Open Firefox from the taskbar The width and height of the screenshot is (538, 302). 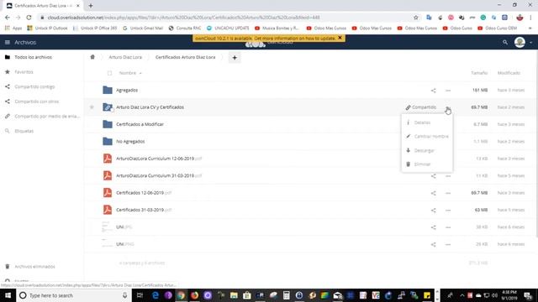click(x=194, y=295)
